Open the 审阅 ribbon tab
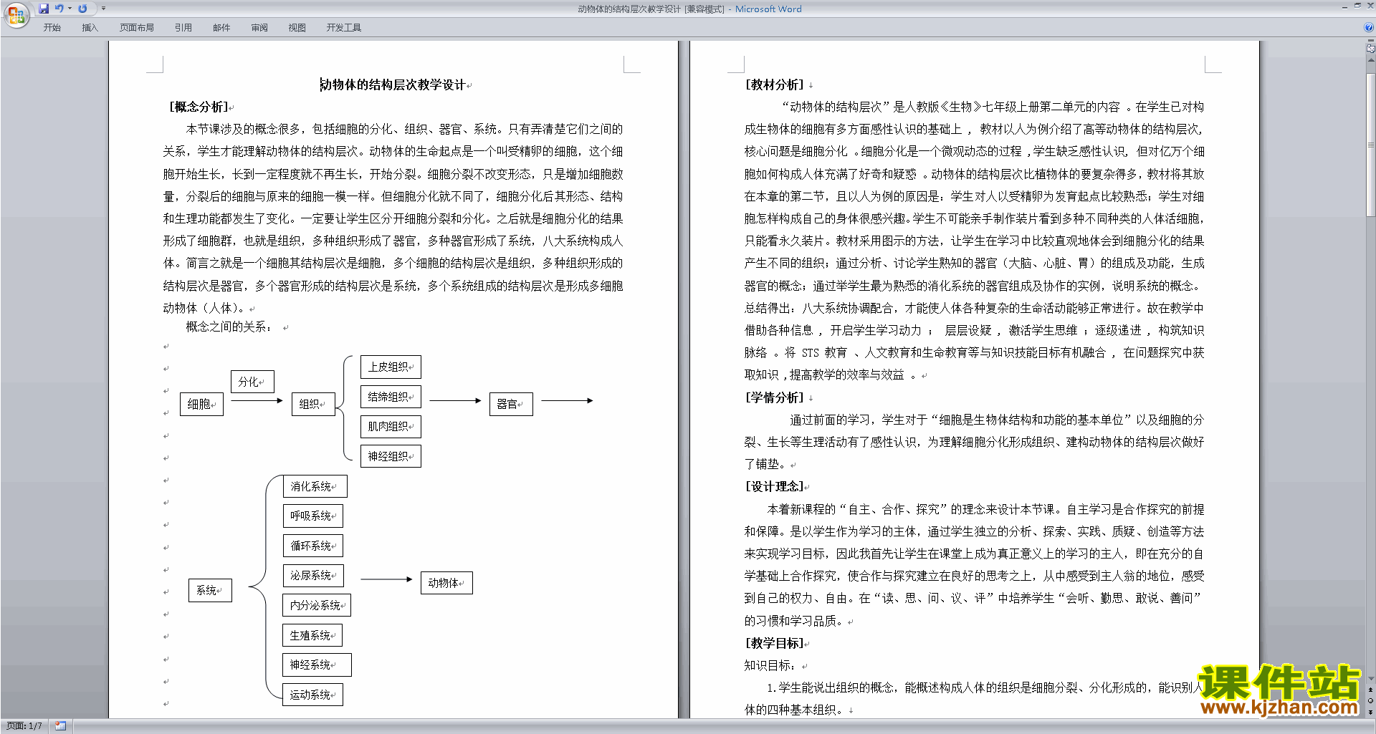 (259, 28)
